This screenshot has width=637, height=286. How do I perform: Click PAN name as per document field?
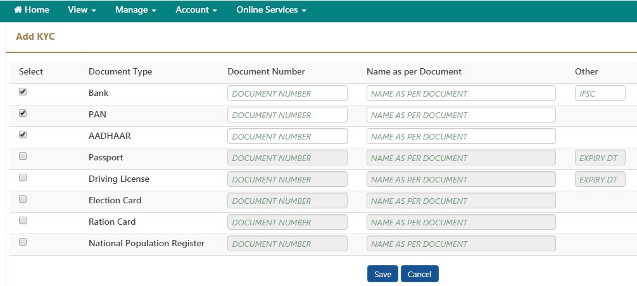[x=461, y=115]
